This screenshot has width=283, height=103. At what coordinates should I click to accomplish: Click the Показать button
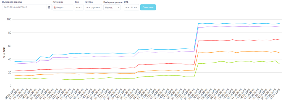pos(148,7)
